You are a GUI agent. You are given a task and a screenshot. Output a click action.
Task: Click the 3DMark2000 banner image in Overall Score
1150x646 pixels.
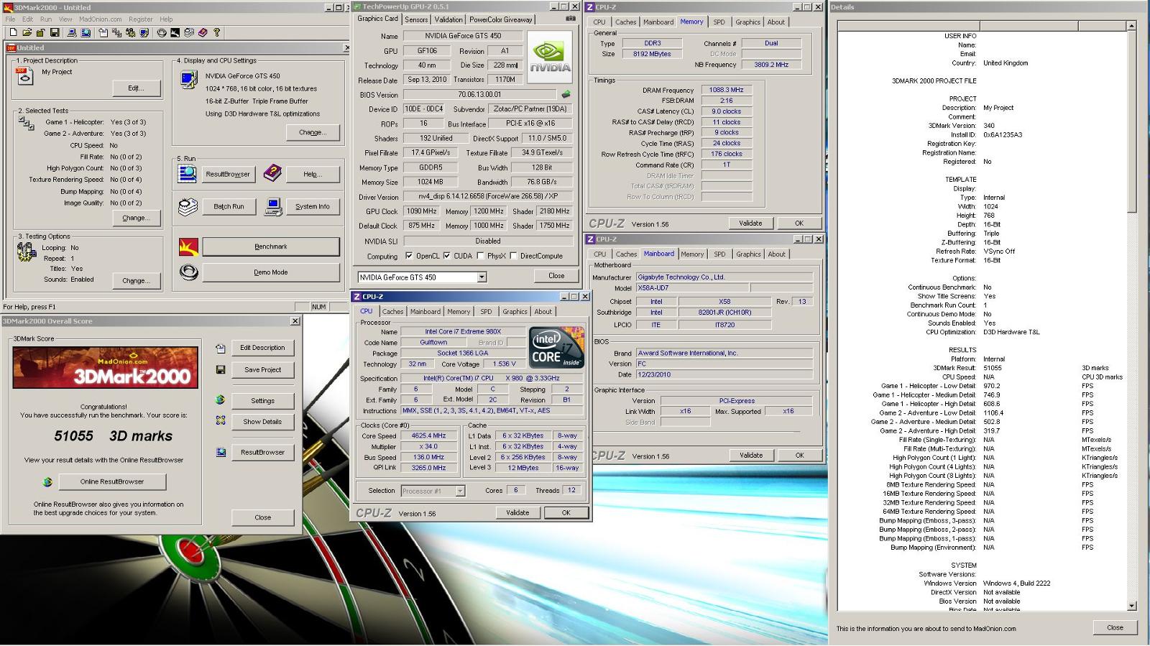(x=105, y=367)
